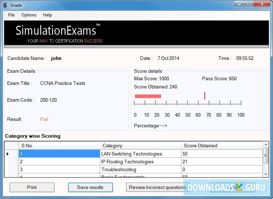This screenshot has height=199, width=273.
Task: Click the date 7 Oct 2014
Action: tap(168, 58)
